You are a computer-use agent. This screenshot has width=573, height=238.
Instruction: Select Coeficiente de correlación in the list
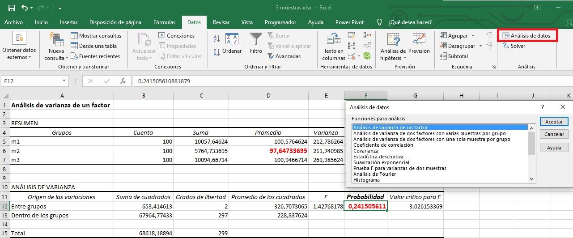(x=383, y=145)
